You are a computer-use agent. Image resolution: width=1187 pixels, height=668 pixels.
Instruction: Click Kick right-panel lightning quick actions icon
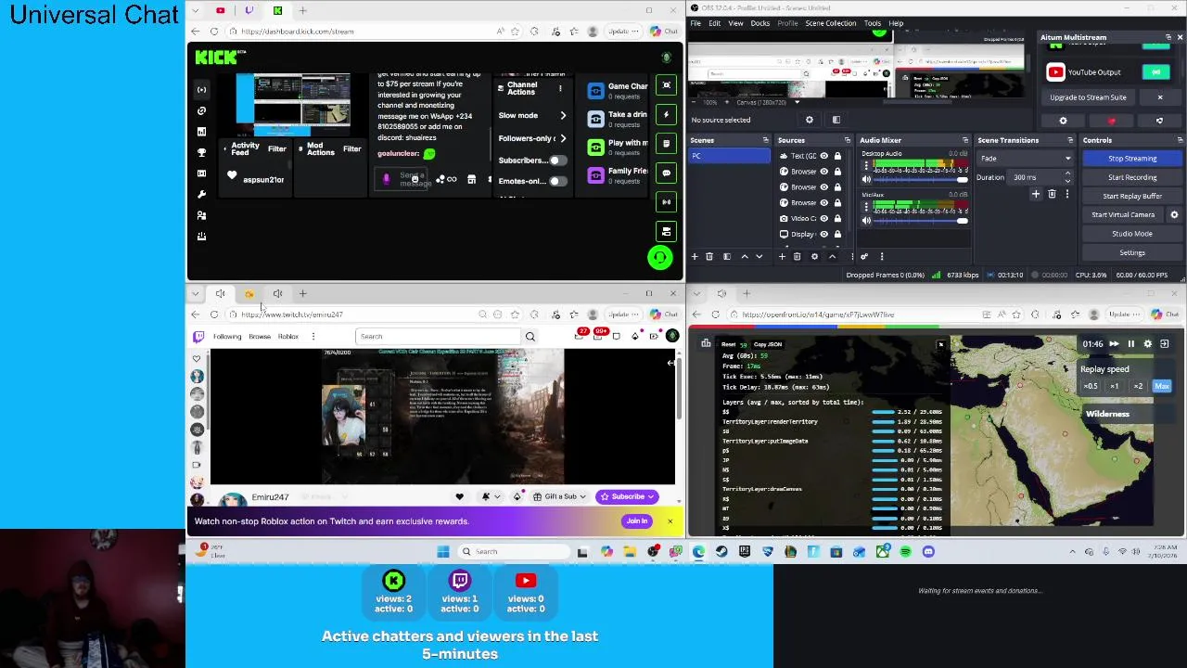pyautogui.click(x=666, y=114)
